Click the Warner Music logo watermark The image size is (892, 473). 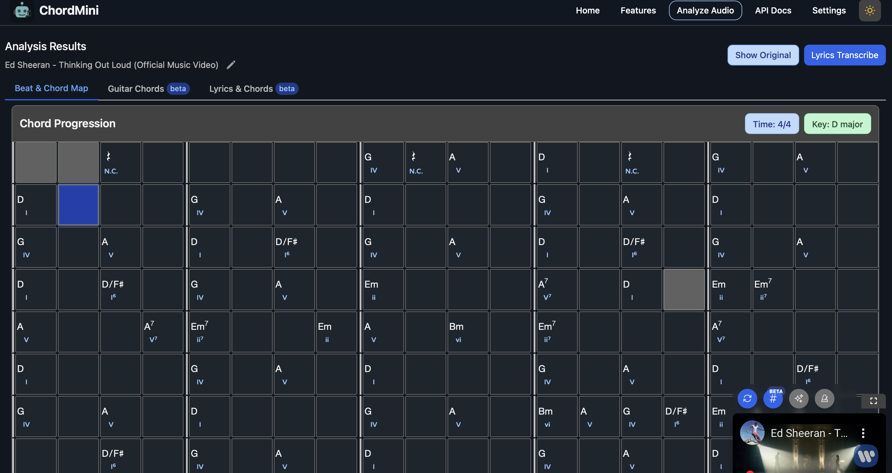click(866, 456)
